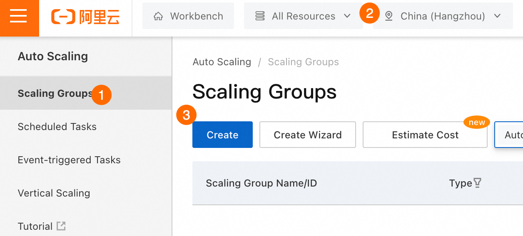Click the Tutorial external link icon
The image size is (523, 236).
(x=61, y=226)
